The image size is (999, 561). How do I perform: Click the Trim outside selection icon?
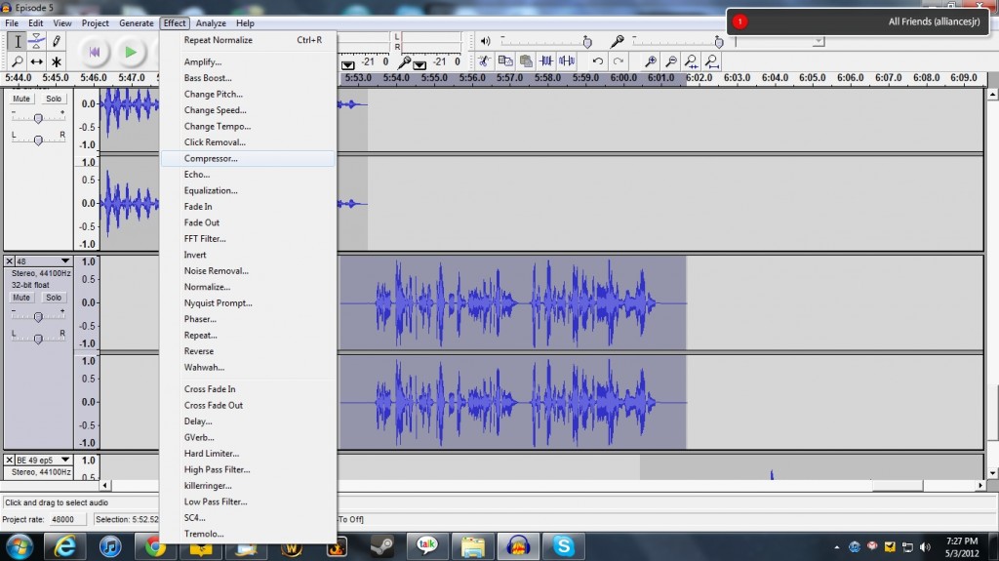546,61
